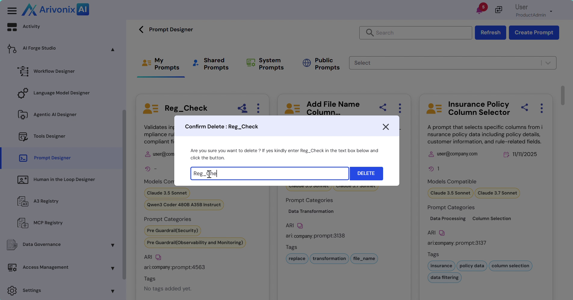Click the Create Prompt button
Screen dimensions: 573x300
click(534, 32)
